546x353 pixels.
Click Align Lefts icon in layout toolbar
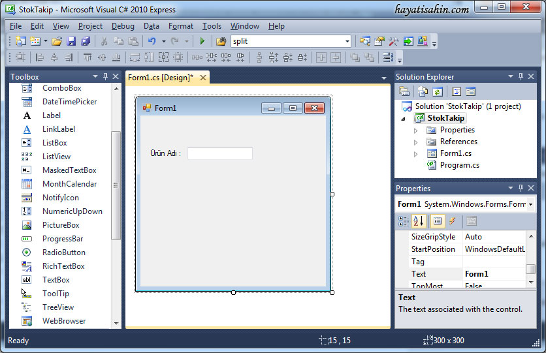click(40, 57)
